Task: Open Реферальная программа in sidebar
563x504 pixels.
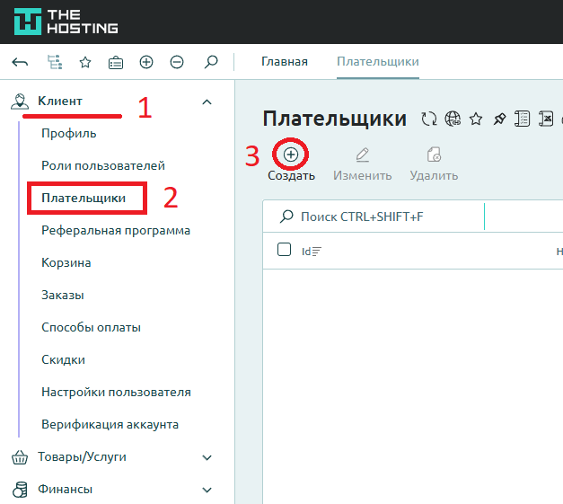Action: pos(116,231)
